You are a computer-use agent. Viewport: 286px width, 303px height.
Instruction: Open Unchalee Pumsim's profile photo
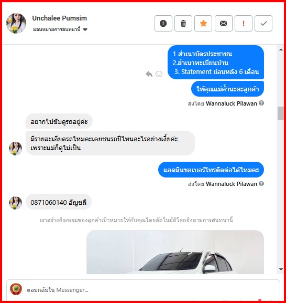[16, 23]
